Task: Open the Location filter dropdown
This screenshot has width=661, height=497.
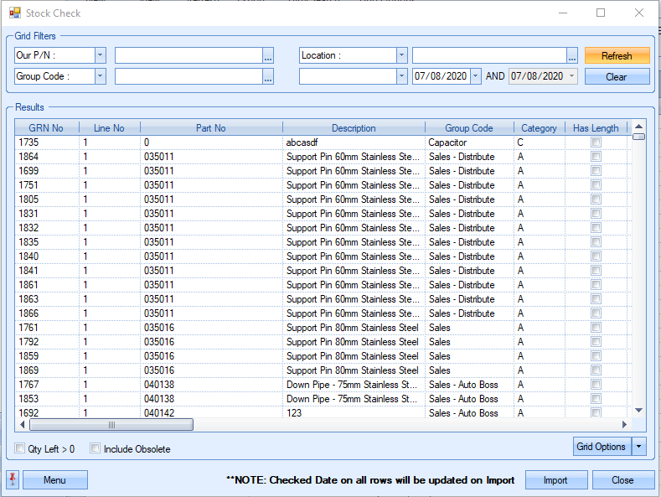Action: 401,55
